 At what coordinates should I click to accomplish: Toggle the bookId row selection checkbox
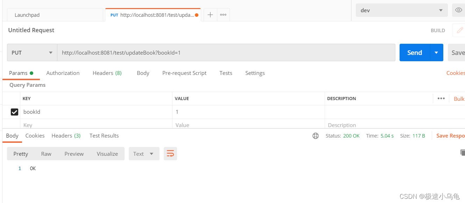tap(14, 112)
